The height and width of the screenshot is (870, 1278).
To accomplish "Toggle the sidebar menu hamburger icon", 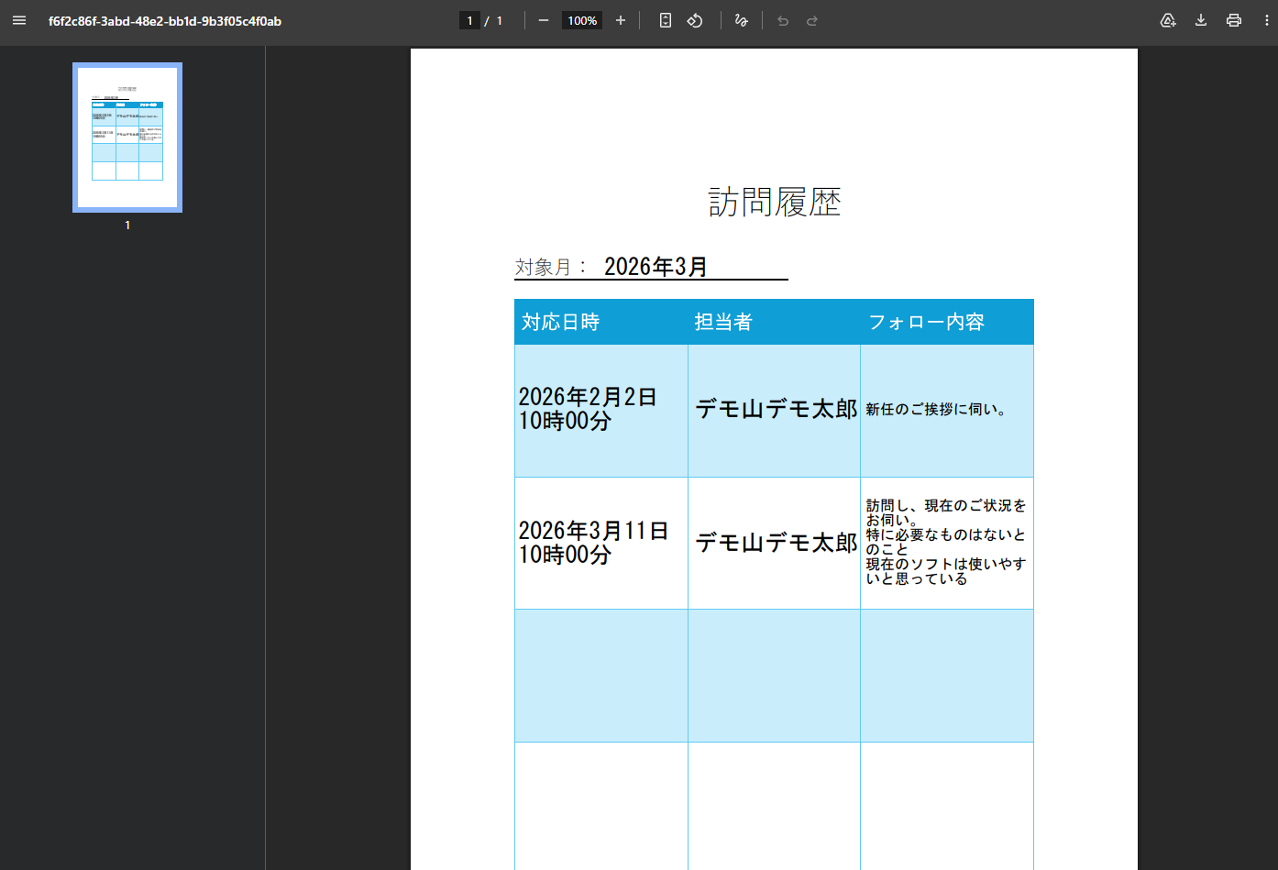I will tap(19, 20).
